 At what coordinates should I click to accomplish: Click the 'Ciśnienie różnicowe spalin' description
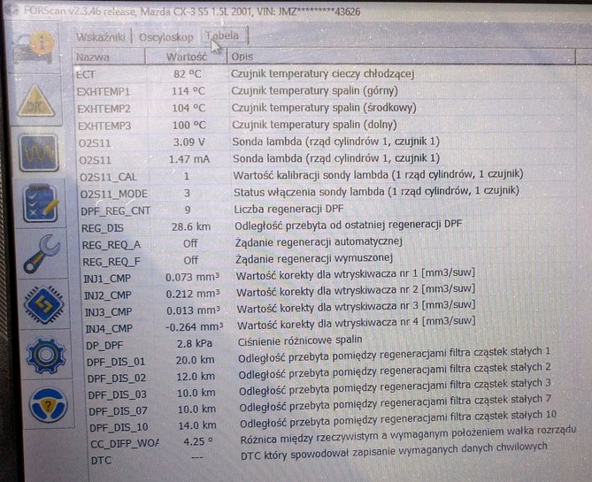(x=300, y=340)
